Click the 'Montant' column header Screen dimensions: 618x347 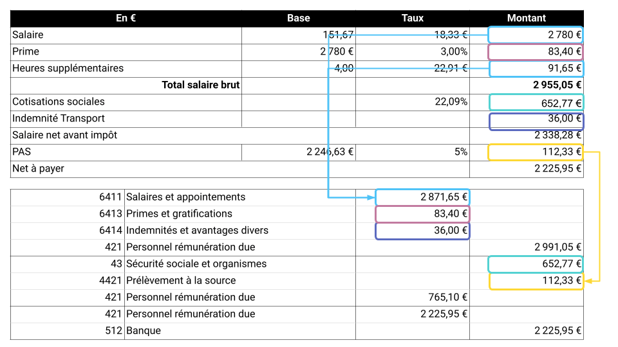pos(526,18)
